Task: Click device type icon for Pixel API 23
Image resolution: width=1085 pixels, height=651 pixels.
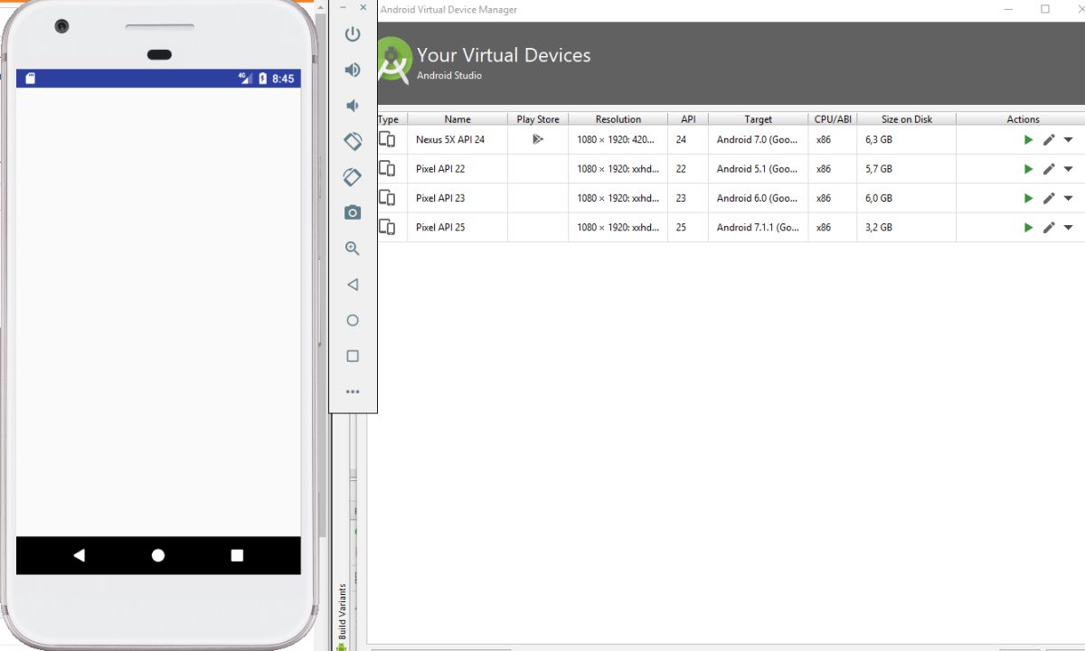Action: [x=387, y=197]
